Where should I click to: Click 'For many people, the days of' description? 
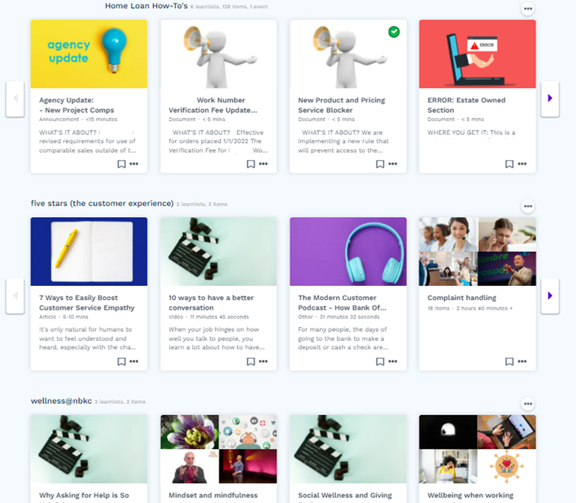click(x=343, y=338)
